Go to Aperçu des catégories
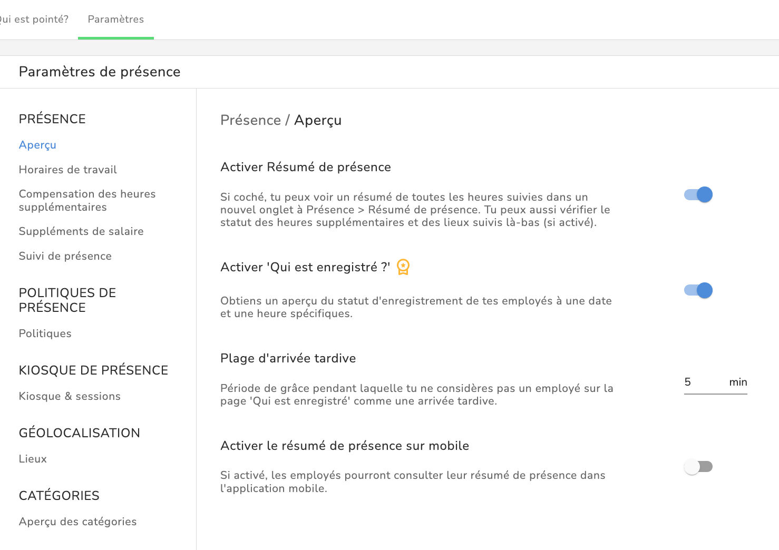This screenshot has height=550, width=779. 78,522
